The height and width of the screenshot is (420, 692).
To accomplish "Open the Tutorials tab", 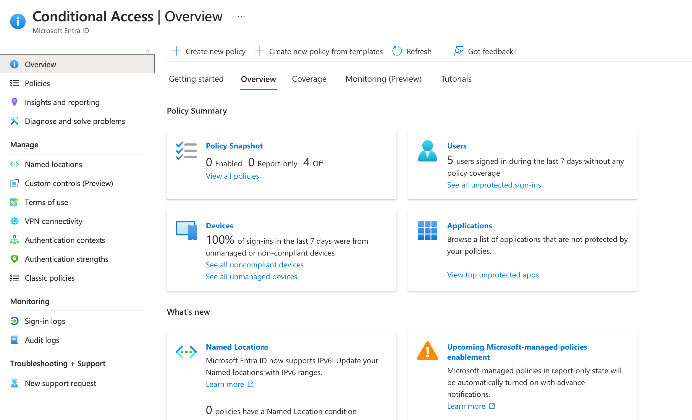I will 456,79.
